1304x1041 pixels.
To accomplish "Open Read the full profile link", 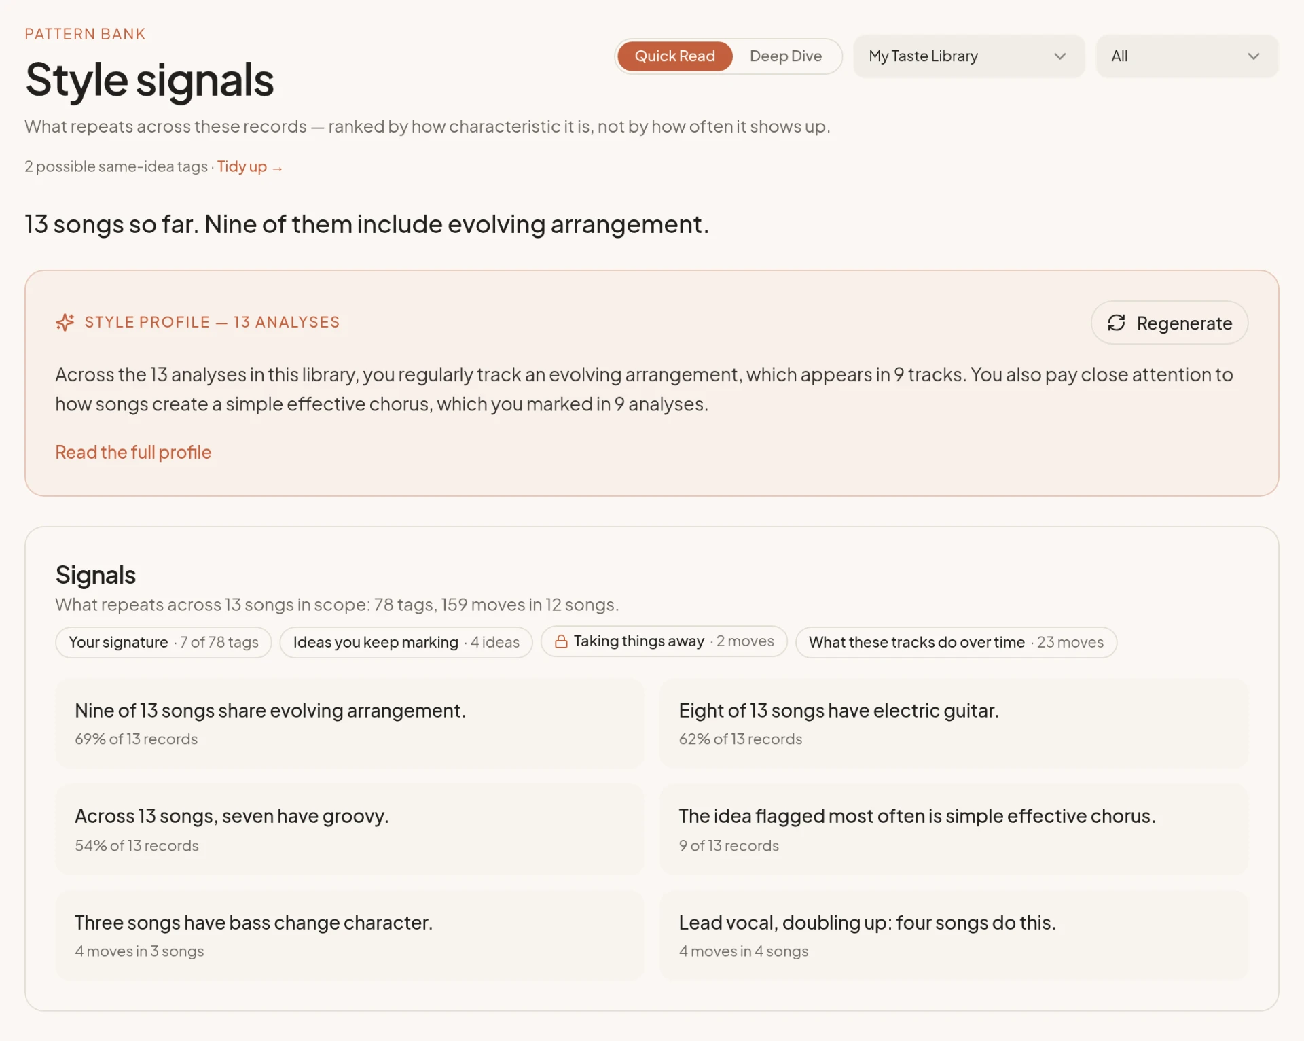I will pyautogui.click(x=133, y=452).
